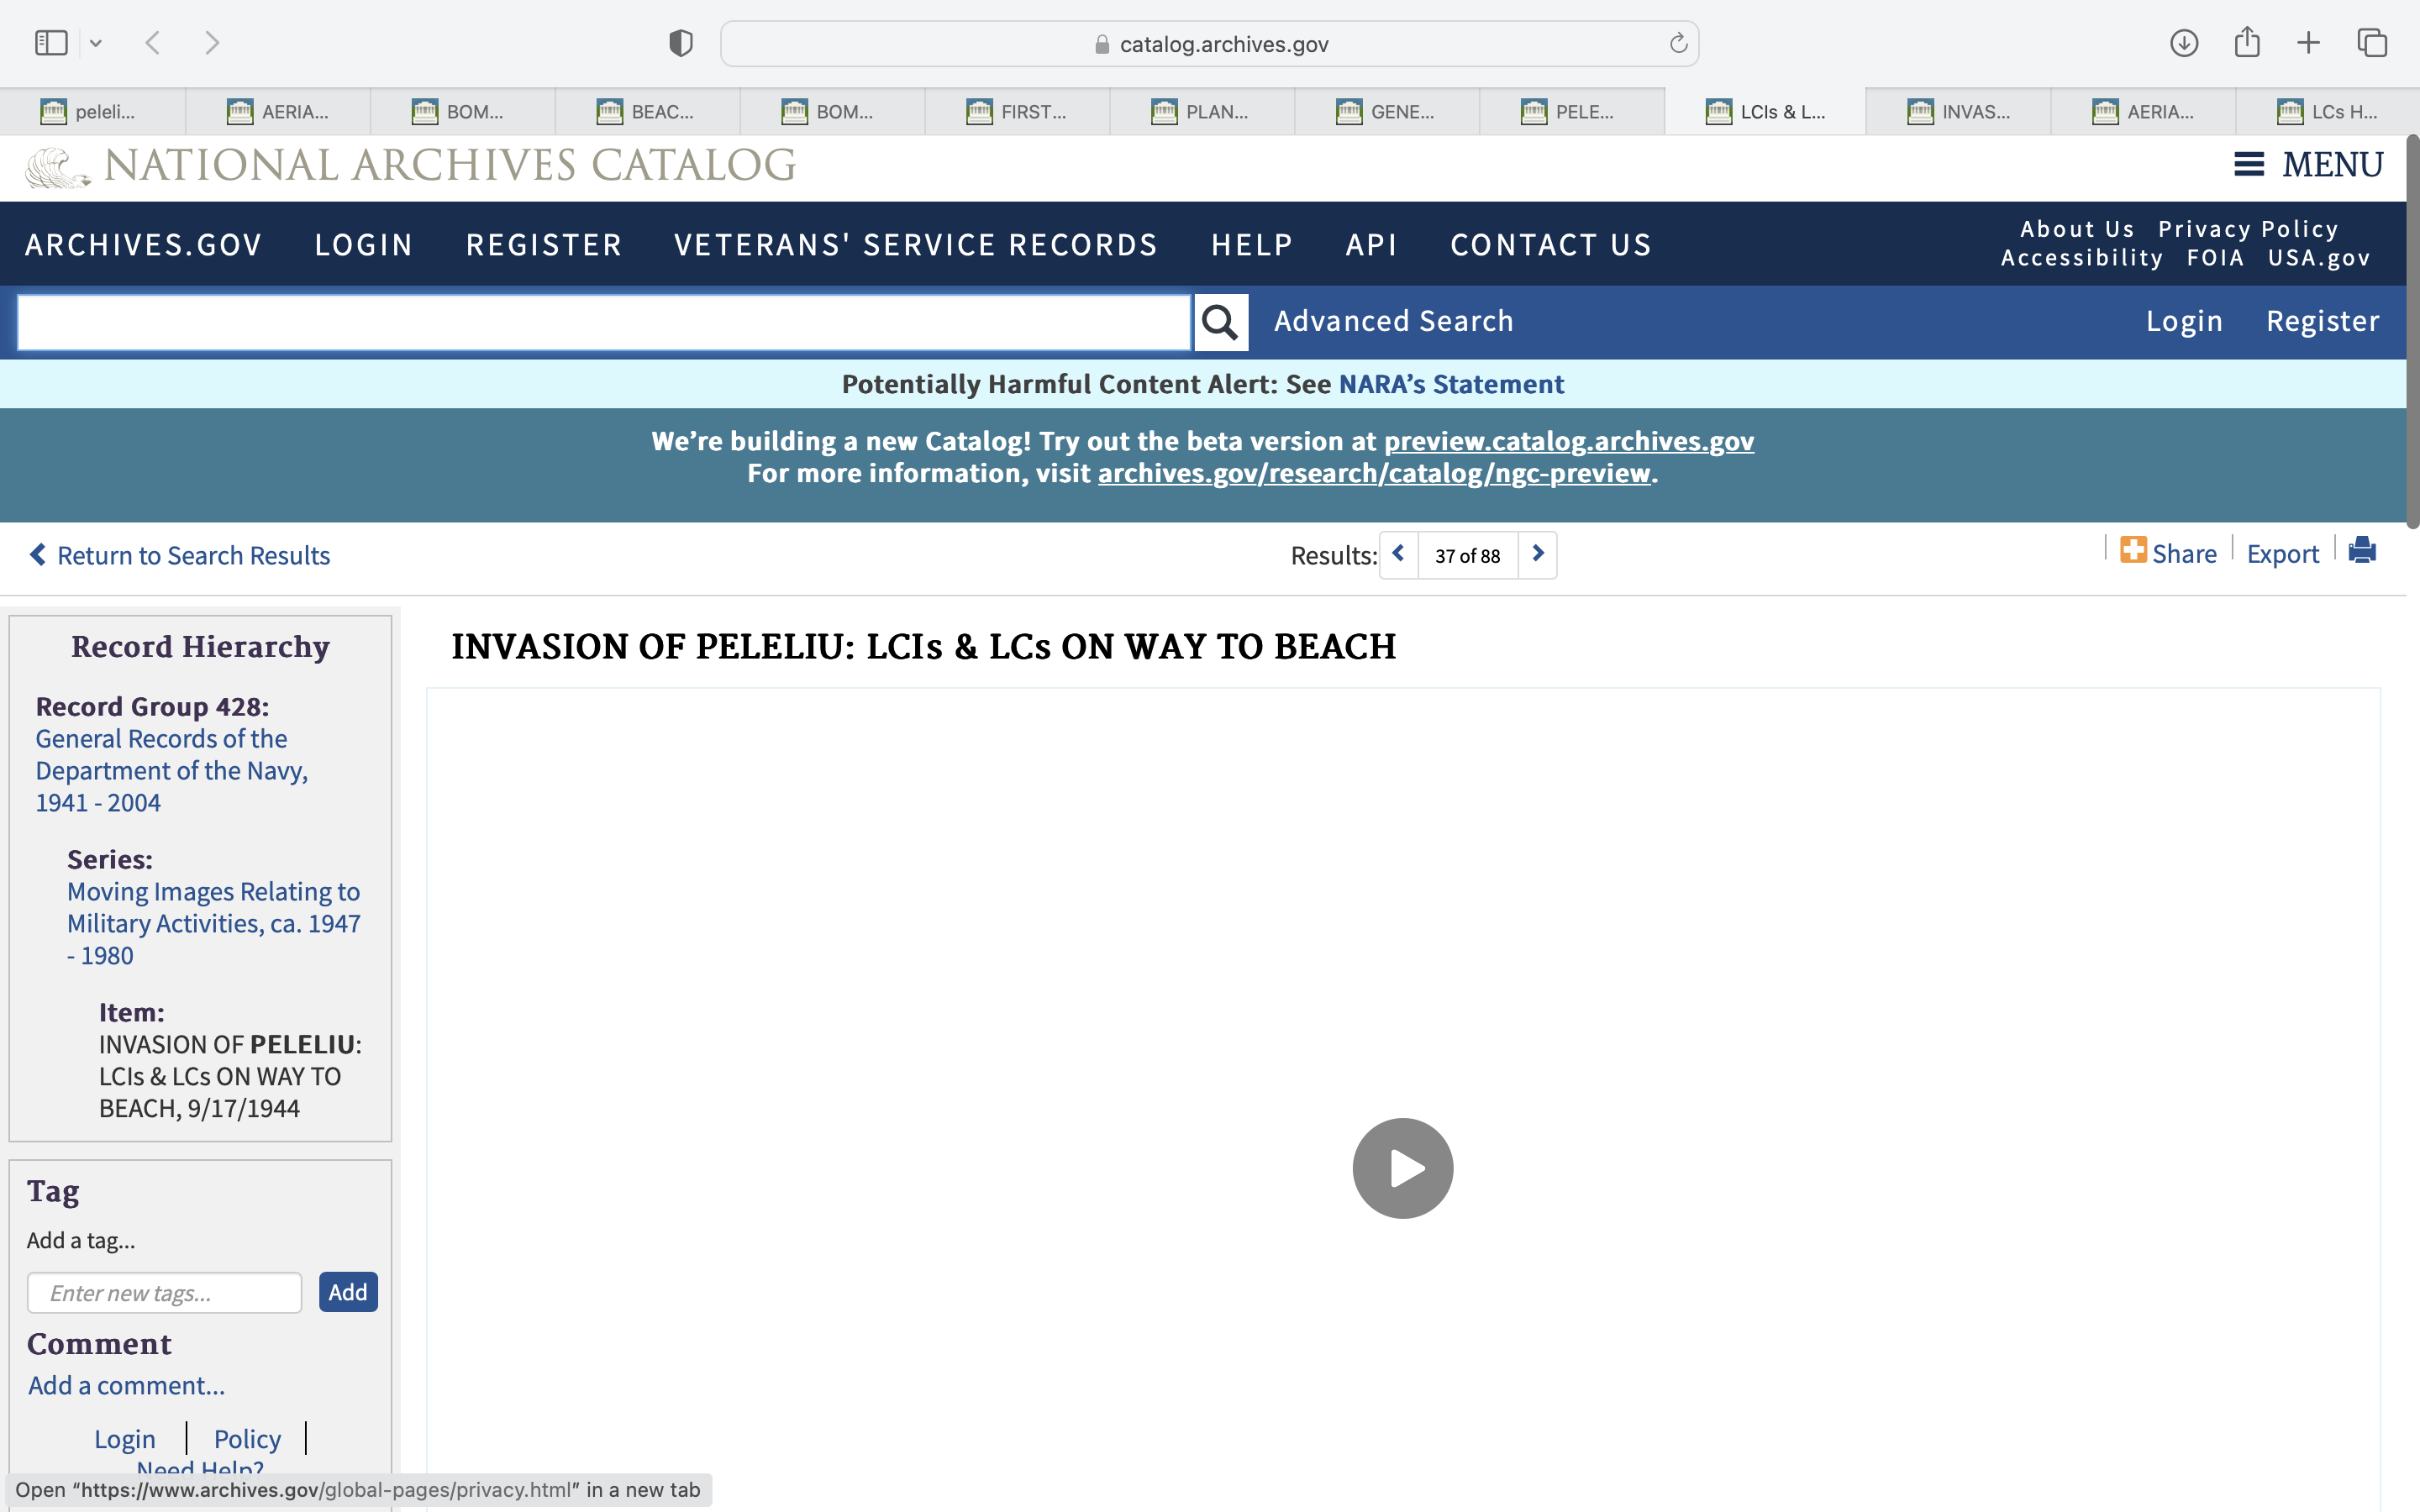Click the page vertical scrollbar
The height and width of the screenshot is (1512, 2420).
(x=2412, y=330)
